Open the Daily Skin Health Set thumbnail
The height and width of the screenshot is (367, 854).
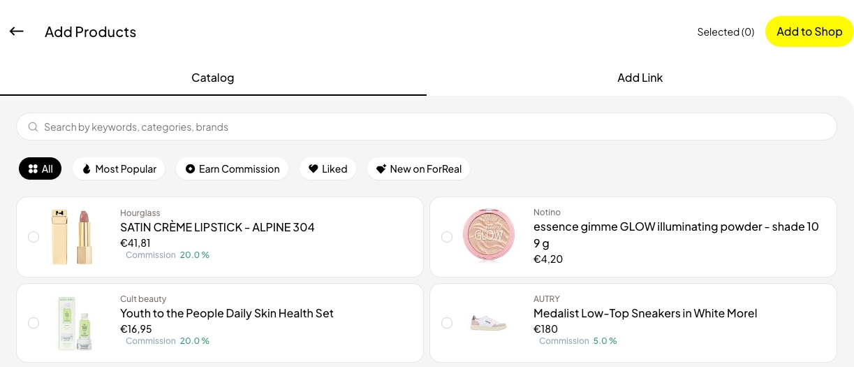tap(75, 323)
